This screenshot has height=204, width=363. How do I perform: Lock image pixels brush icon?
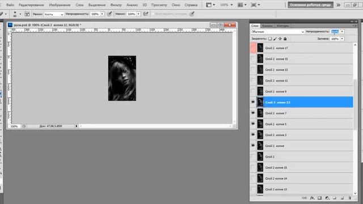[275, 39]
